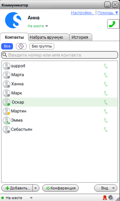Open the dropdown arrow beside Добавить
Viewport: 120px width, 201px height.
pyautogui.click(x=36, y=188)
